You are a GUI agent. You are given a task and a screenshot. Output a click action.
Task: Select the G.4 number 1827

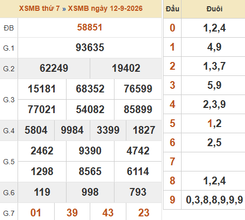pyautogui.click(x=144, y=130)
